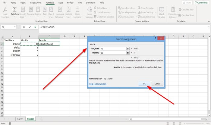Open the Calculation Options dropdown
This screenshot has width=211, height=125.
pos(173,15)
